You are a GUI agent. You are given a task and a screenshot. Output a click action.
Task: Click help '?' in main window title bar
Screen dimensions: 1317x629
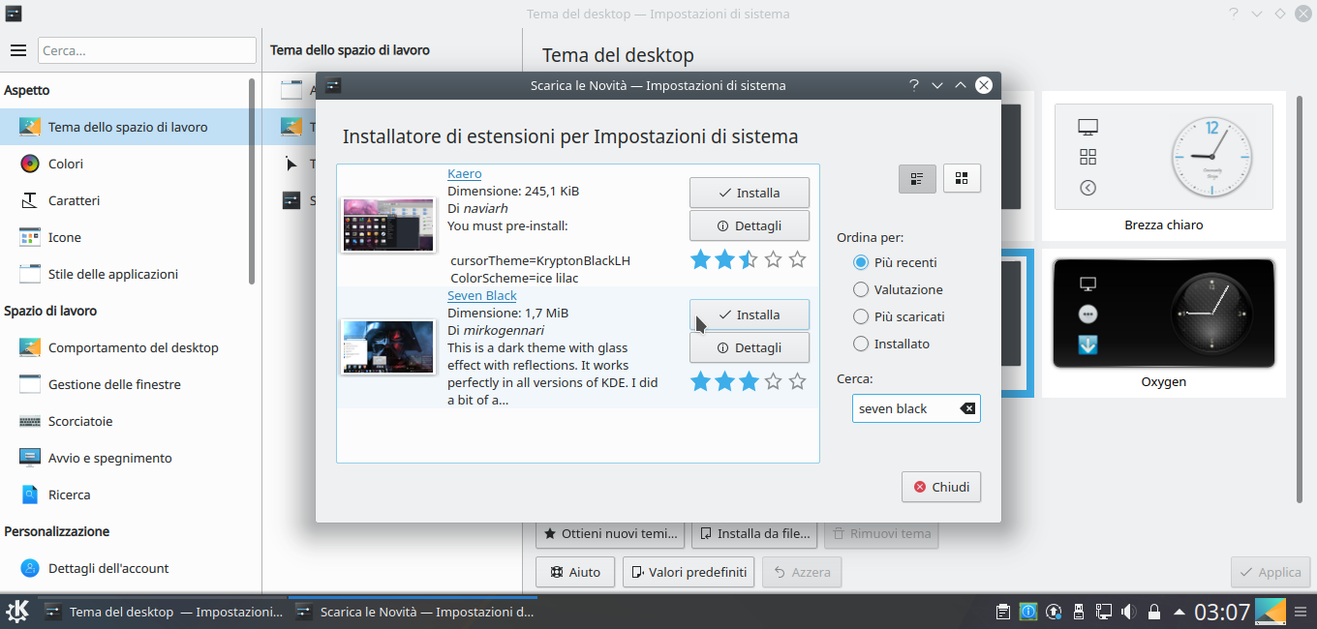[x=1234, y=14]
